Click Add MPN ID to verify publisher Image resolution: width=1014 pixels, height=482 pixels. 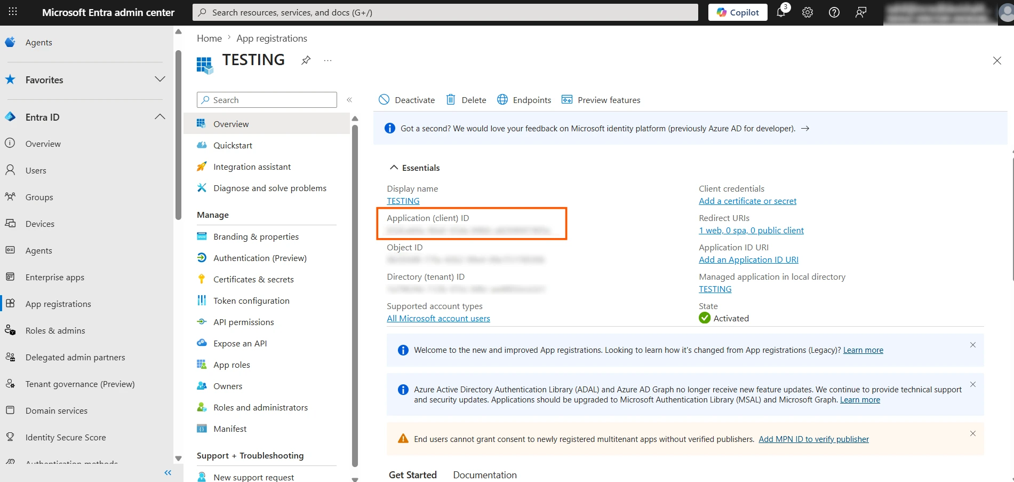tap(813, 439)
